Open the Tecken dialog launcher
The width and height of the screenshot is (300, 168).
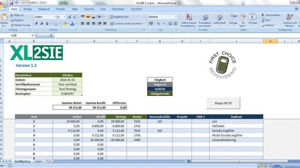point(76,30)
